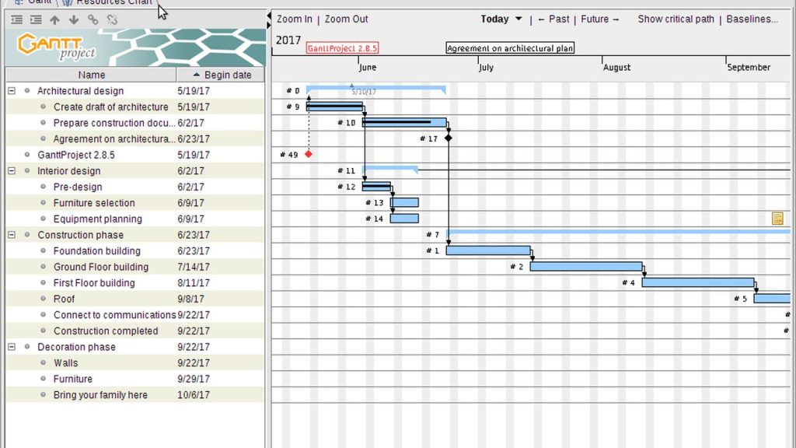The height and width of the screenshot is (448, 796).
Task: Click the Pre-design bar #12 in chart
Action: [376, 187]
